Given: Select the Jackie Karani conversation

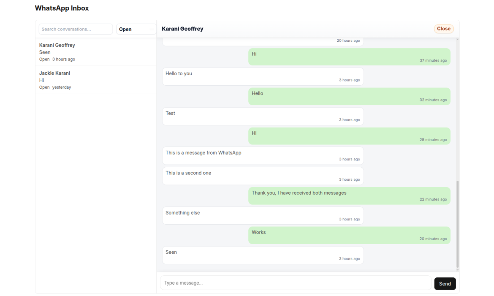Looking at the screenshot, I should tap(95, 80).
